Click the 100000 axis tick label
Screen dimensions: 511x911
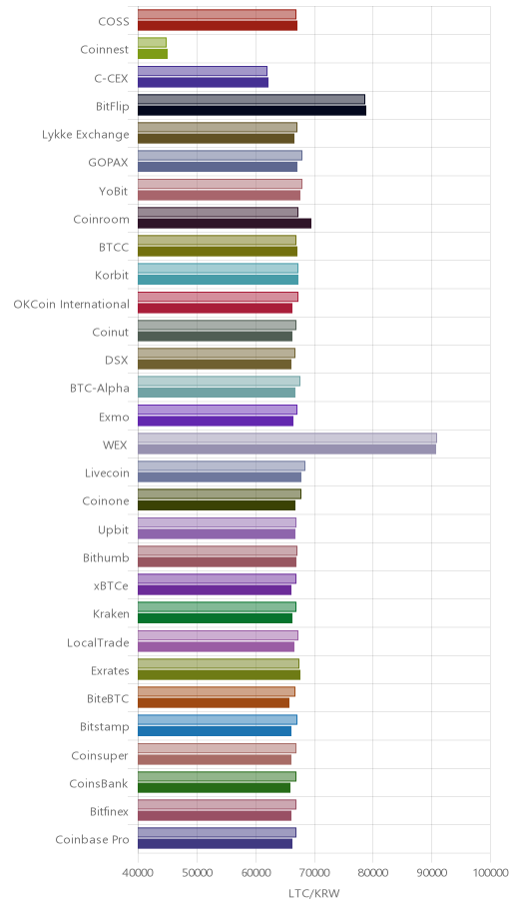(x=490, y=873)
